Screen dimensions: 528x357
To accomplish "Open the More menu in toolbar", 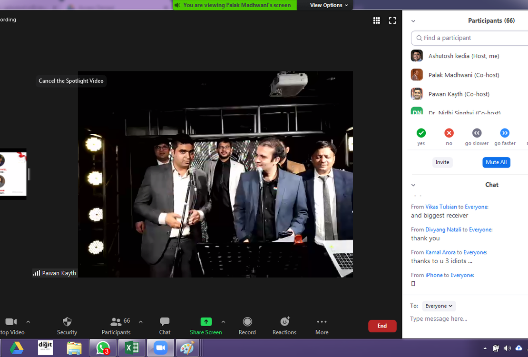I will point(322,322).
